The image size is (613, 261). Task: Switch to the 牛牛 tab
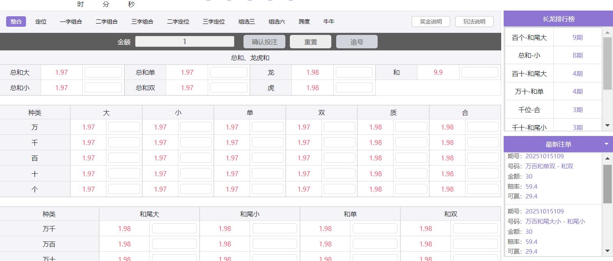328,22
